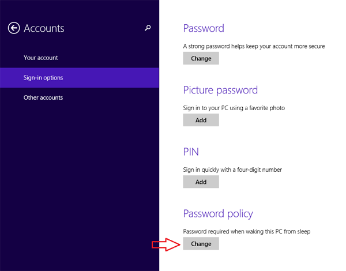Click Add under Picture password
Image resolution: width=346 pixels, height=271 pixels.
pyautogui.click(x=201, y=120)
